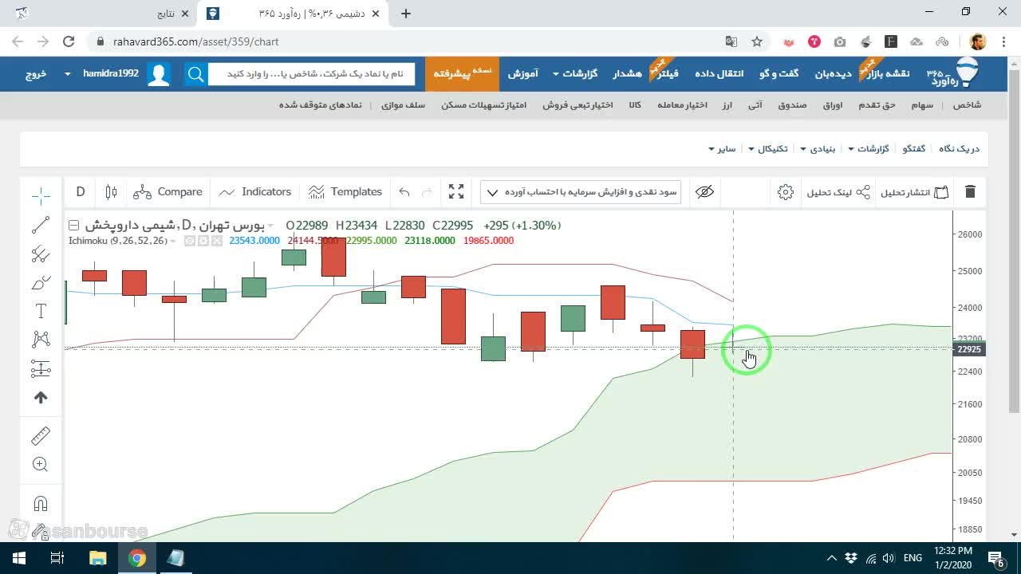This screenshot has height=574, width=1021.
Task: Open the دیده‌بان watchlist page
Action: point(833,73)
